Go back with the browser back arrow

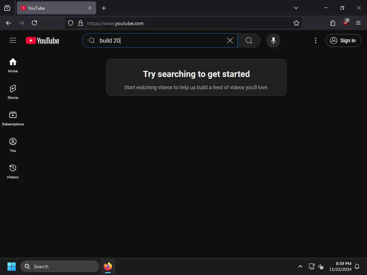click(x=9, y=23)
